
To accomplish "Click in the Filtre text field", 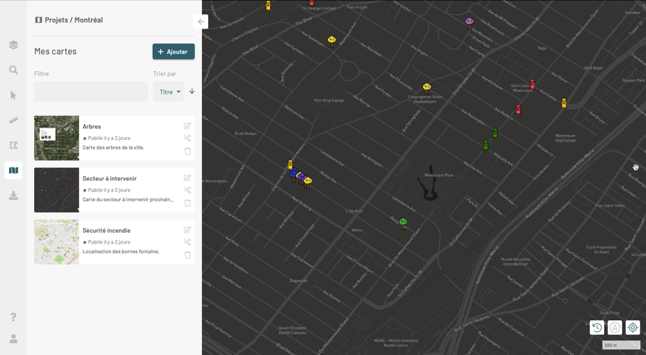I will tap(91, 92).
